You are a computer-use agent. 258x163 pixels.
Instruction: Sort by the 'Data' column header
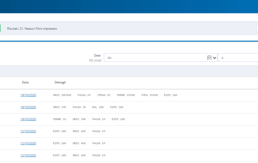[25, 82]
